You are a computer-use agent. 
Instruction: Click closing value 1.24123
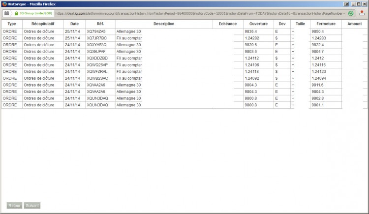click(319, 71)
